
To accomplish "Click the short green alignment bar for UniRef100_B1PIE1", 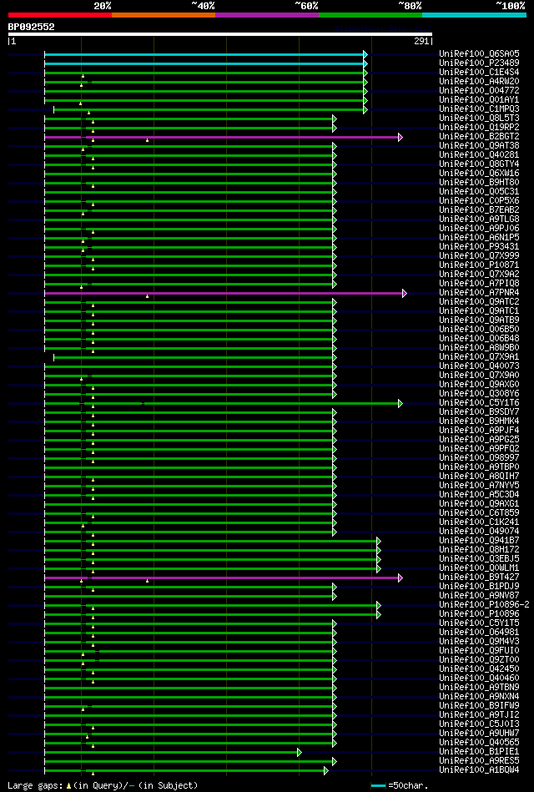I will click(x=173, y=753).
